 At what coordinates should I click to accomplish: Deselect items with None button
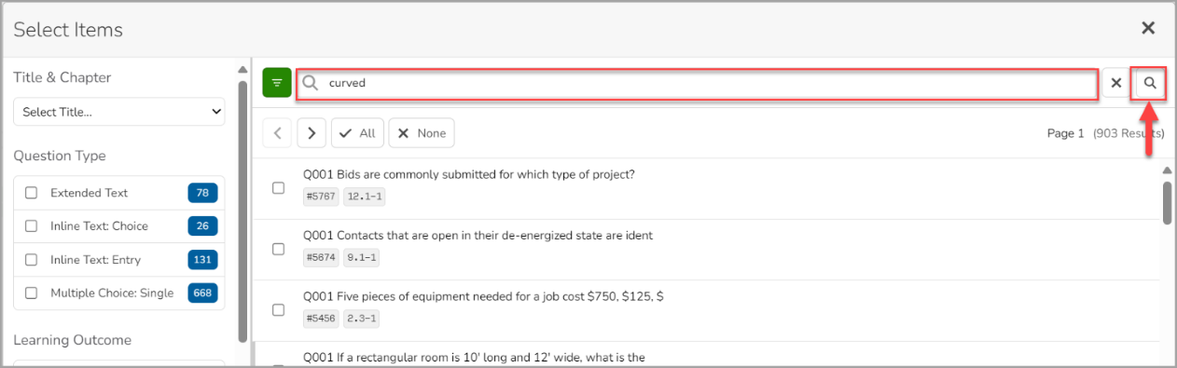(422, 133)
